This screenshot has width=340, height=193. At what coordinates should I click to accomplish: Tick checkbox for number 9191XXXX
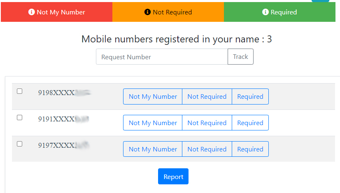[x=19, y=118]
